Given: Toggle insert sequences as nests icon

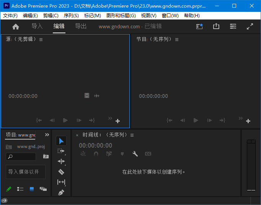Looking at the screenshot, I should coord(83,154).
